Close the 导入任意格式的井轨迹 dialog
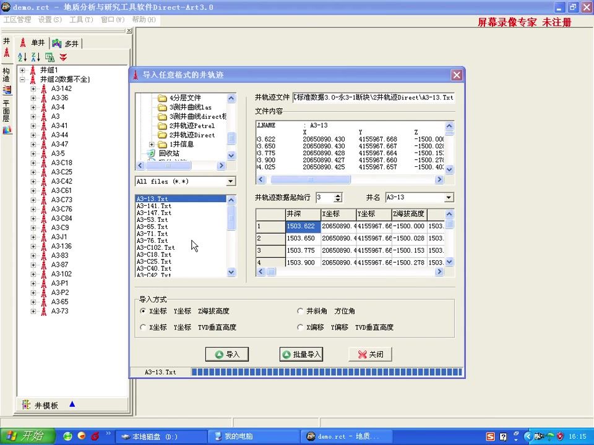The height and width of the screenshot is (445, 594). (x=457, y=75)
